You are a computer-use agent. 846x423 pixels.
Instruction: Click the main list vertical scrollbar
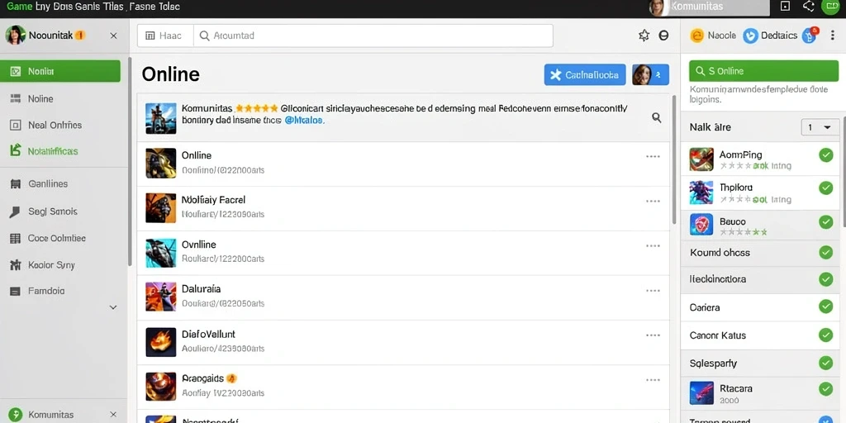click(x=673, y=159)
